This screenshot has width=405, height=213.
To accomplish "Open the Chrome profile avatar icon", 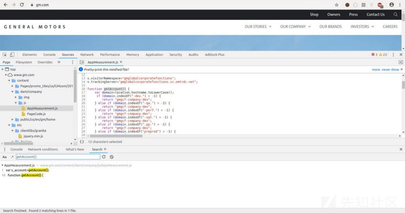I will pos(392,4).
